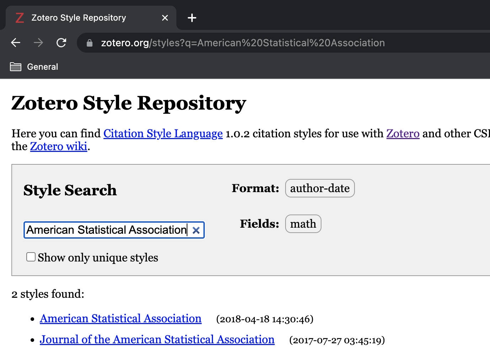Click the Style Search heading
Image resolution: width=490 pixels, height=360 pixels.
(x=70, y=190)
